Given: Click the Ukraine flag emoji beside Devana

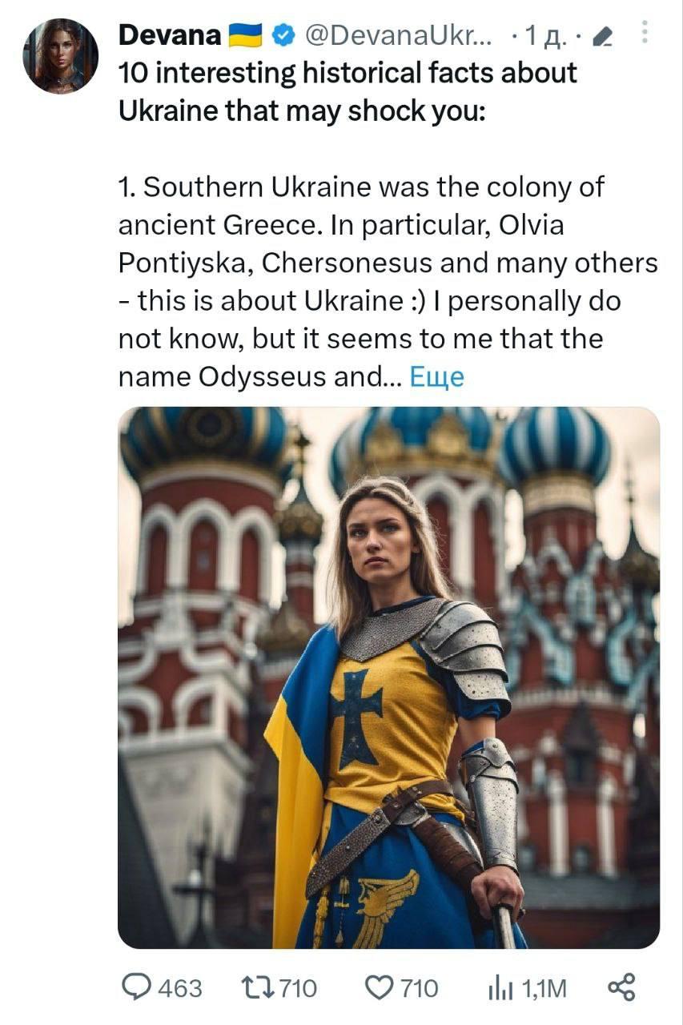Looking at the screenshot, I should click(x=246, y=35).
